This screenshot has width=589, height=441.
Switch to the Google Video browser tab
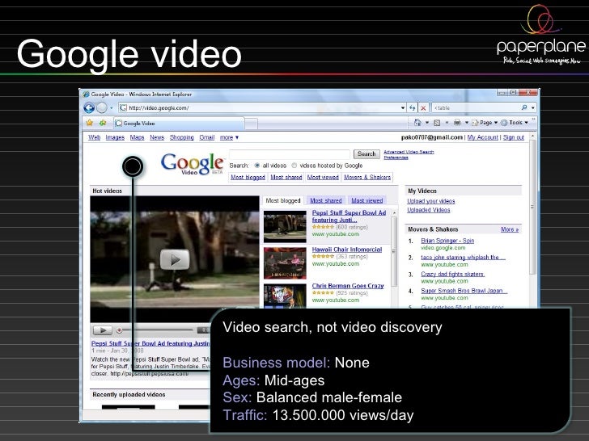(179, 124)
